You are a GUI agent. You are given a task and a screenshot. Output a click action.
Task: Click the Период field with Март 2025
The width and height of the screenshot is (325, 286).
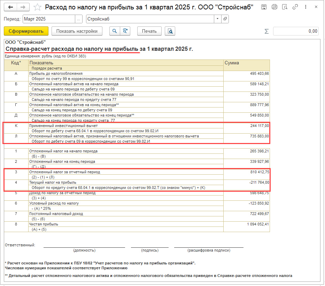(49, 19)
